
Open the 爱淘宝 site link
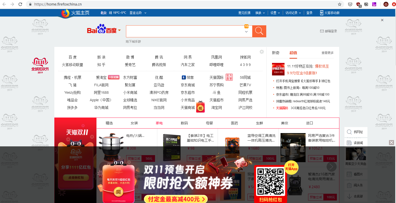click(101, 77)
